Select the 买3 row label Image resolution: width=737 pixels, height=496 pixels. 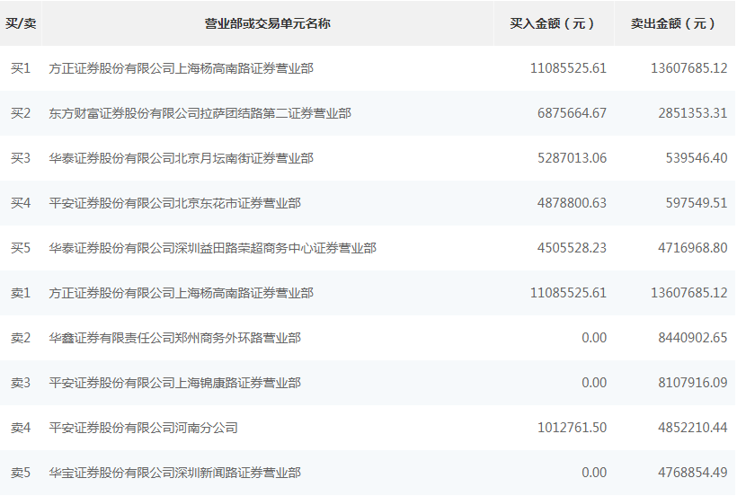pyautogui.click(x=21, y=158)
